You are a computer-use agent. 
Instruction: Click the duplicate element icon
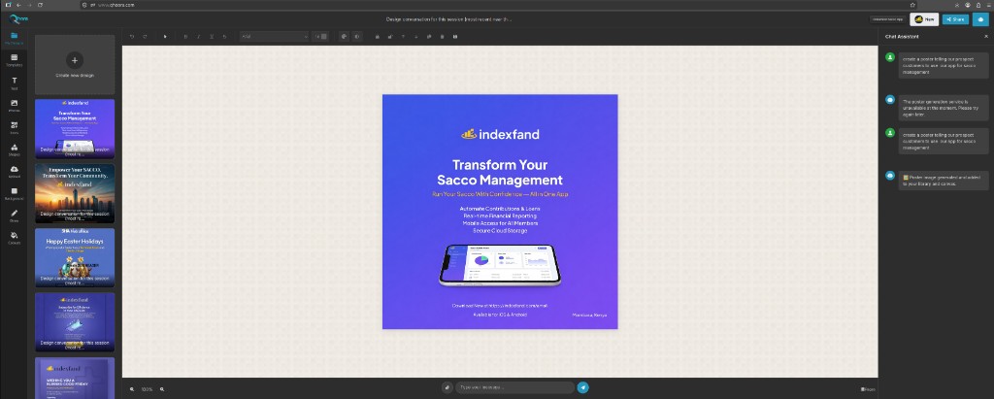(429, 37)
